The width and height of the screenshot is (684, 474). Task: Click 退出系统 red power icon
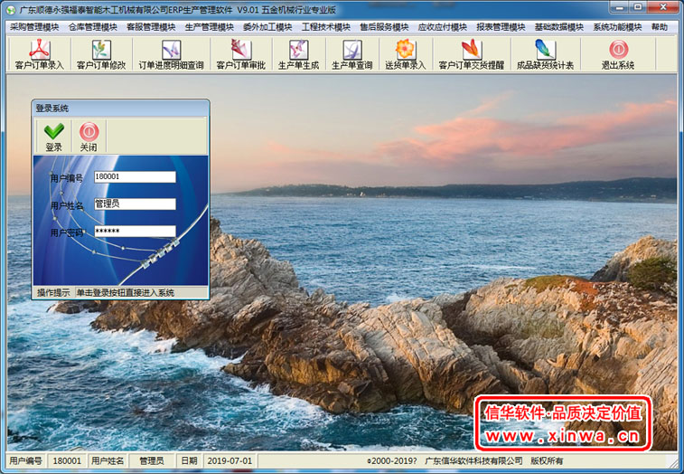click(618, 50)
